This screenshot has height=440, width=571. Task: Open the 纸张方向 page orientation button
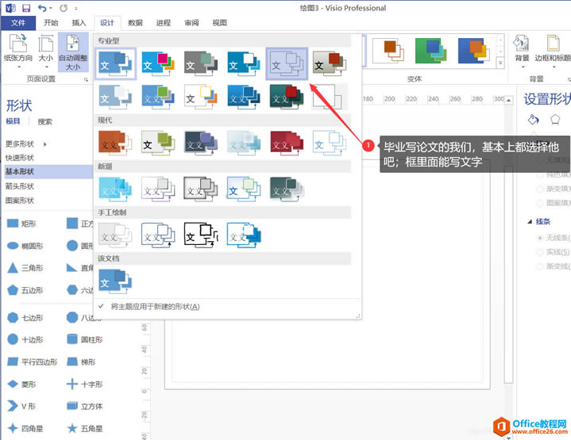click(x=18, y=51)
